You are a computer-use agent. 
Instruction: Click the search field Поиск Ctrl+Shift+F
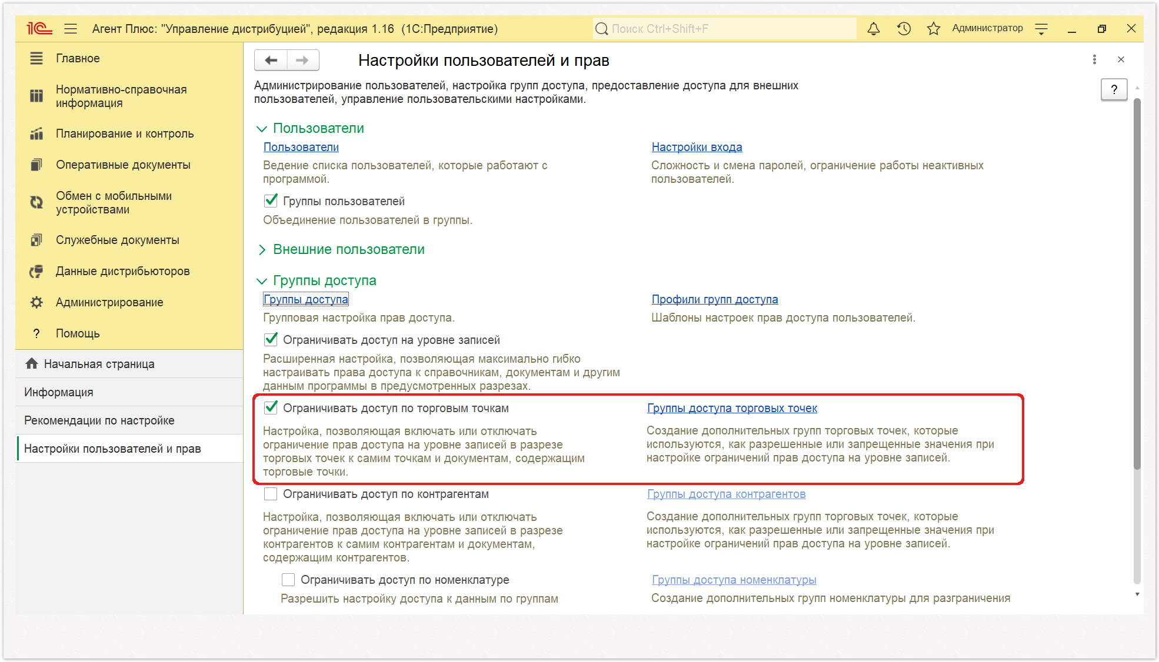[724, 29]
